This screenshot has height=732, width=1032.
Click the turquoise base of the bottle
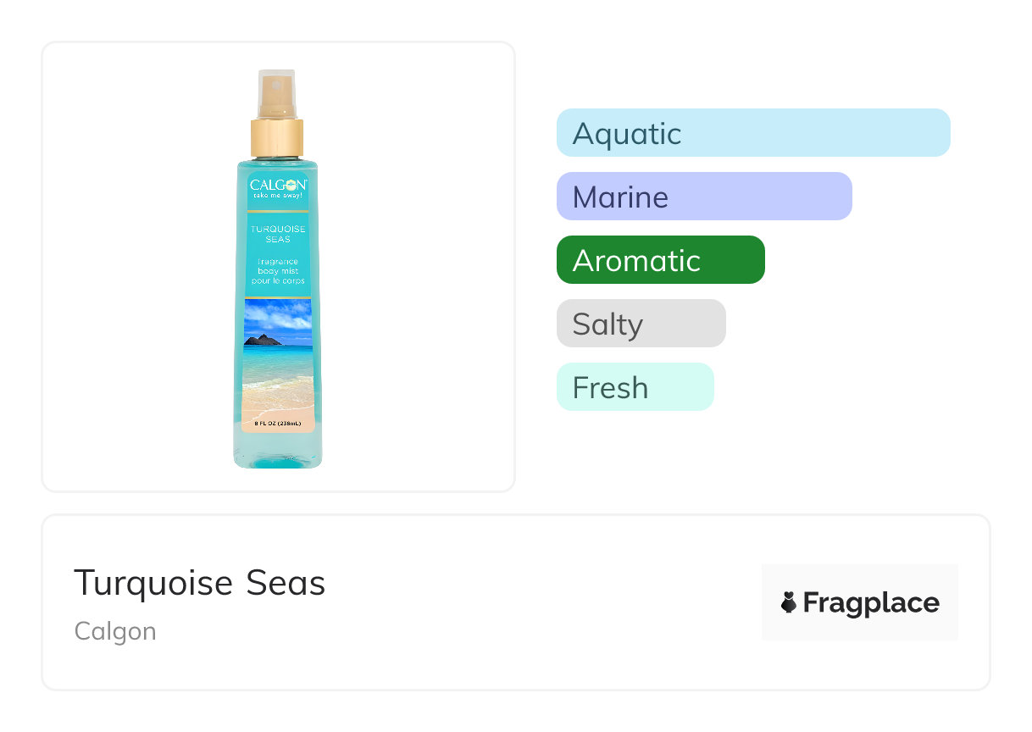pyautogui.click(x=278, y=452)
